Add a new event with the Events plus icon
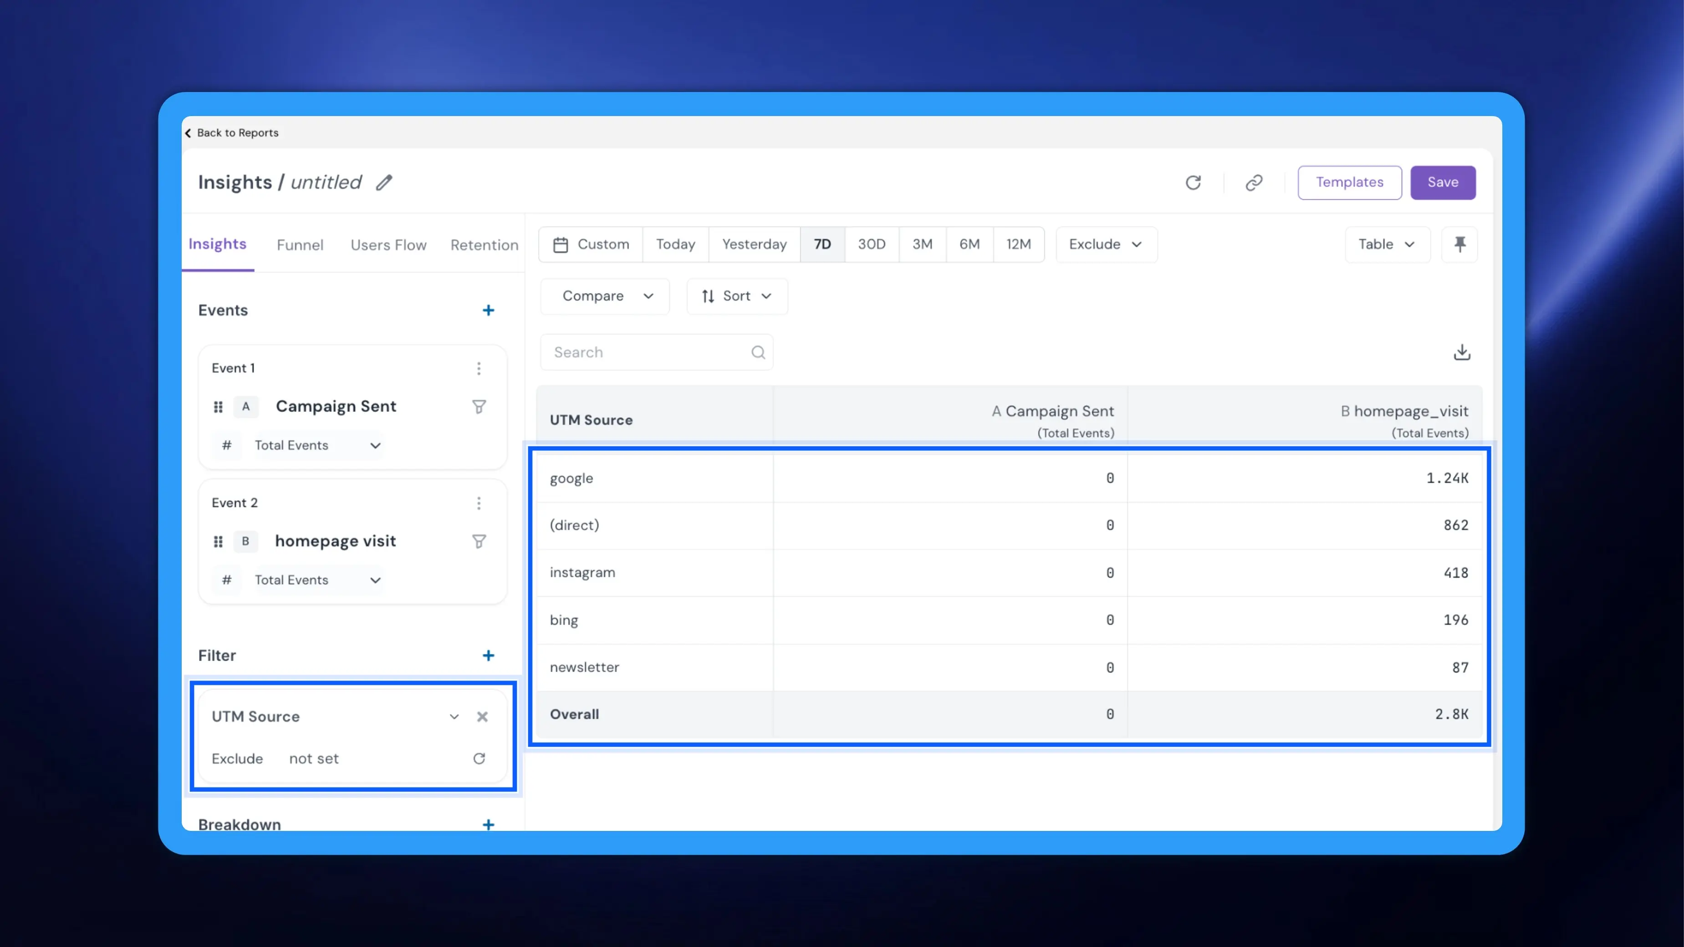 coord(488,311)
